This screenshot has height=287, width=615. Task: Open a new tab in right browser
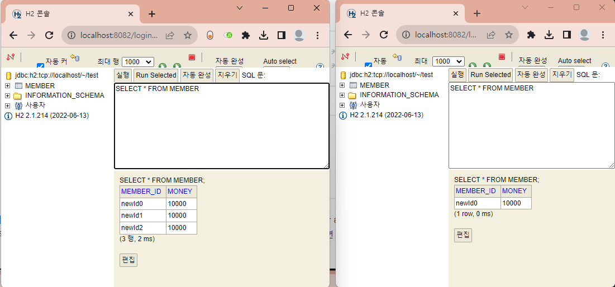[x=477, y=14]
